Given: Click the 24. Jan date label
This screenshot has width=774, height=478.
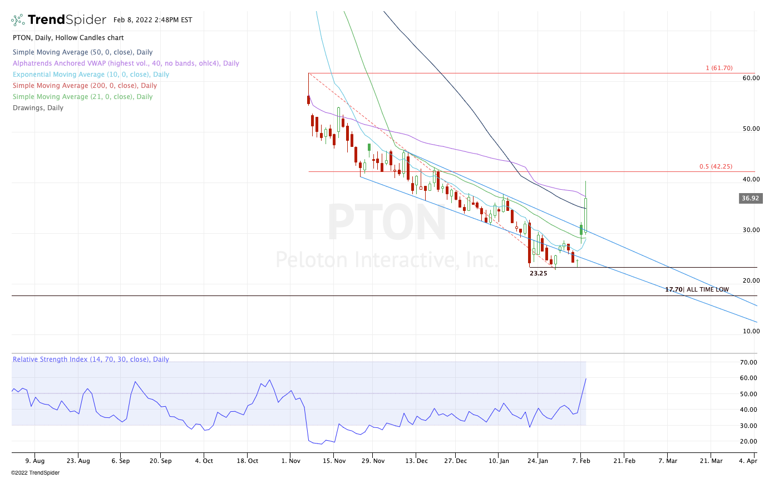Looking at the screenshot, I should [x=537, y=461].
